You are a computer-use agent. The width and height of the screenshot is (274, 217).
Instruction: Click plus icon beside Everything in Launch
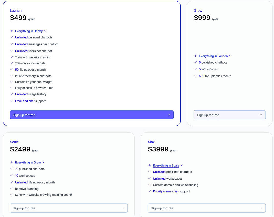coord(196,56)
